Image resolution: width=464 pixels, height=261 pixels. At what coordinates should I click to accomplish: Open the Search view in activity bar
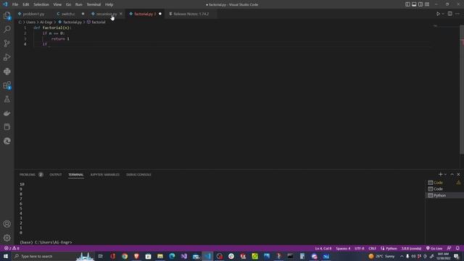click(x=7, y=29)
